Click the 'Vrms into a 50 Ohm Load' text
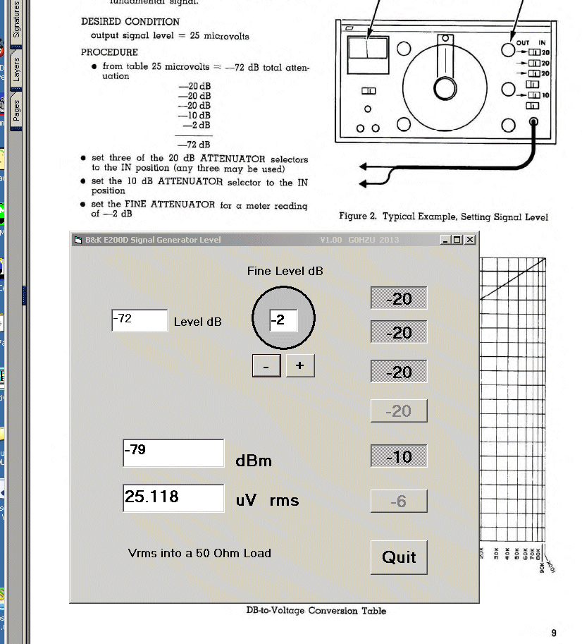The width and height of the screenshot is (582, 644). [x=199, y=553]
